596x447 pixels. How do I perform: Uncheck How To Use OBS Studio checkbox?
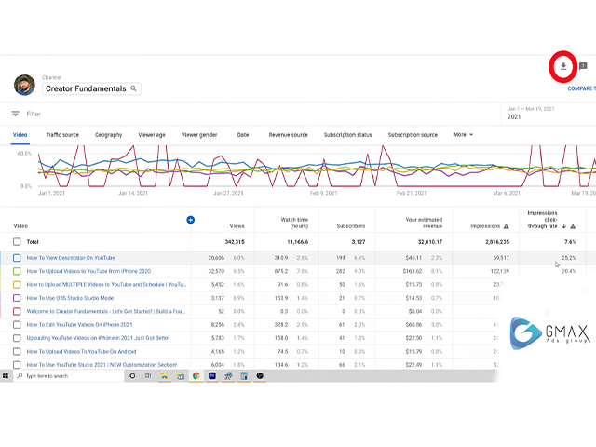pos(17,298)
